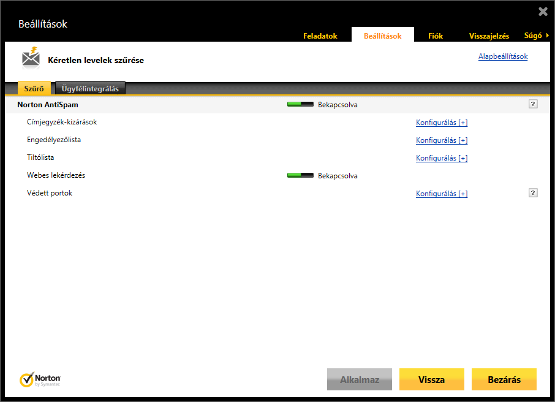Toggle the Webes lekérdezés switch
Screen dimensions: 555x402
point(300,175)
